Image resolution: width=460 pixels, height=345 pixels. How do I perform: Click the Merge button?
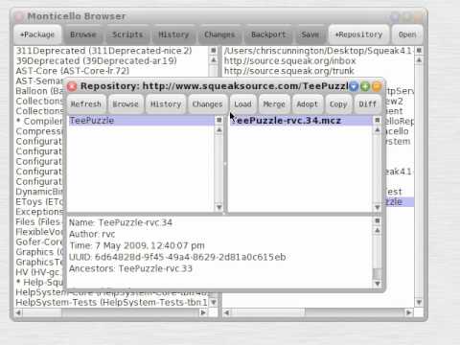(x=274, y=104)
